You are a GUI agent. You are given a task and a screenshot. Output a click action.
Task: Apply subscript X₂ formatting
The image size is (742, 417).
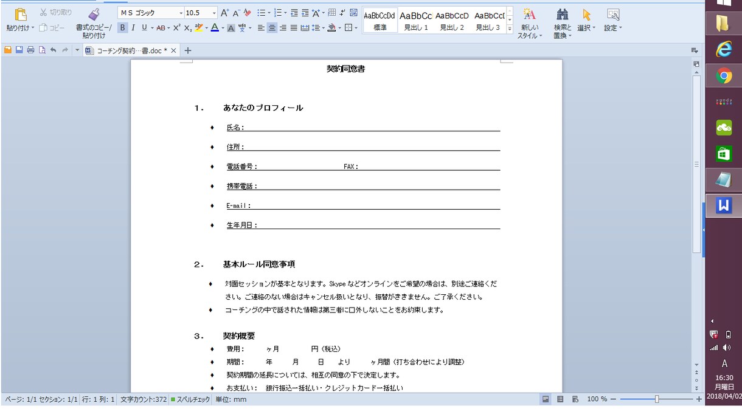[187, 27]
